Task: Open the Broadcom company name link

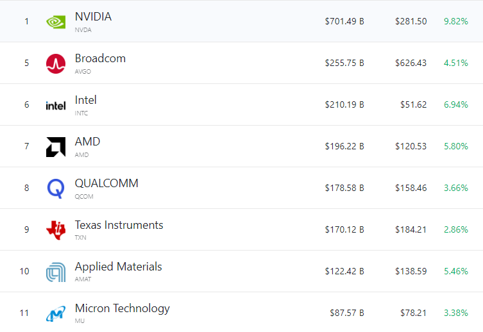Action: [100, 58]
